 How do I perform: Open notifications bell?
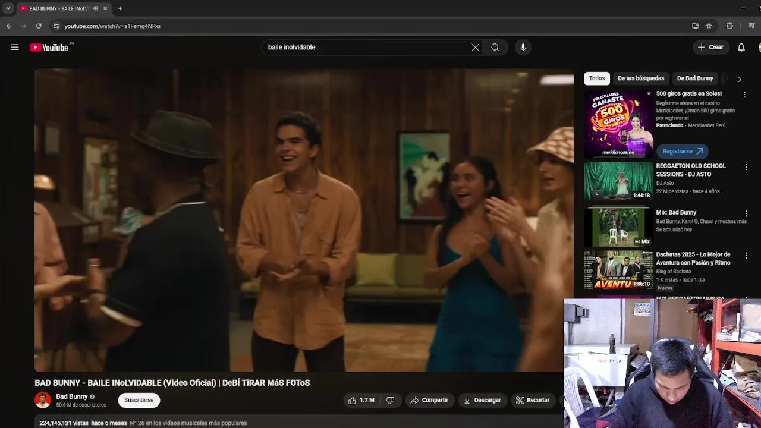[741, 47]
